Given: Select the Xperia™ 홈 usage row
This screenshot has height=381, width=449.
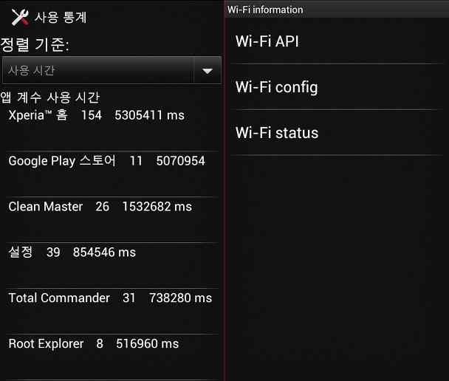Looking at the screenshot, I should point(112,128).
